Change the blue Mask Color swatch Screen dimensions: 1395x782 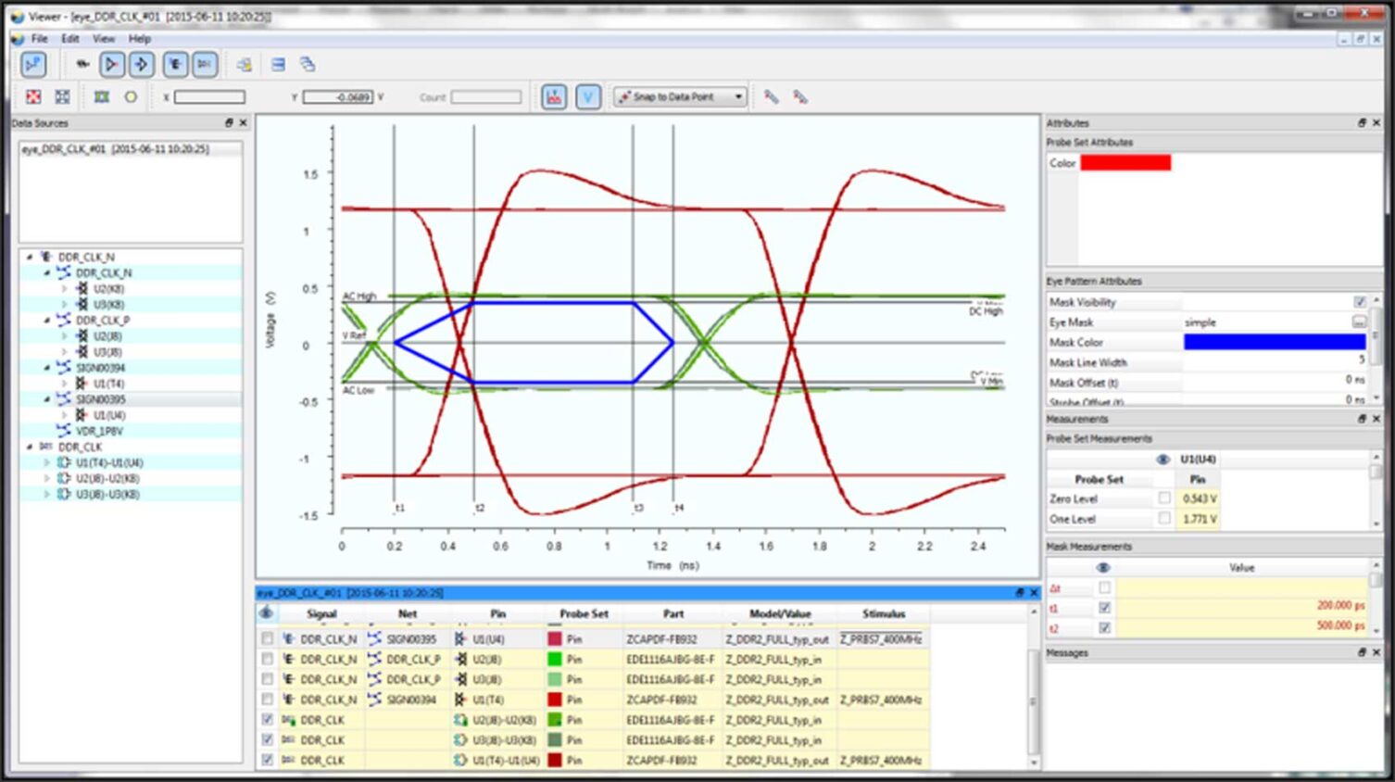click(x=1275, y=342)
